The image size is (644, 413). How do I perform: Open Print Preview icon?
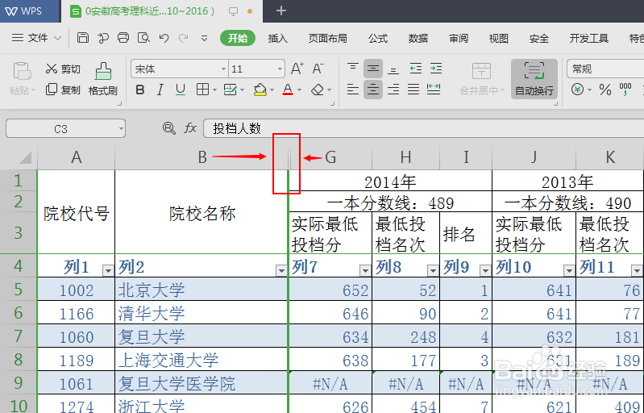(x=143, y=38)
